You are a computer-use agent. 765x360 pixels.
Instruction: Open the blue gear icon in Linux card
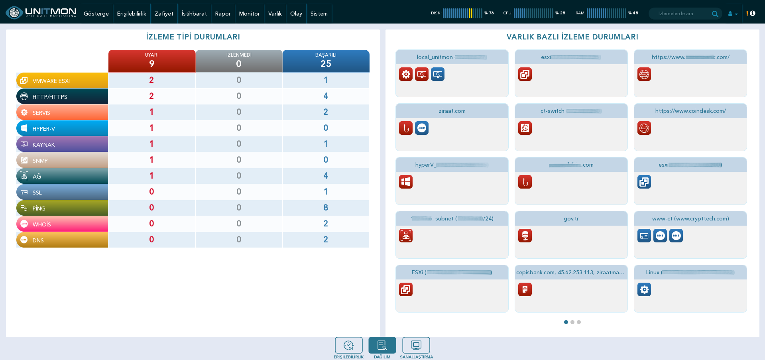[644, 289]
